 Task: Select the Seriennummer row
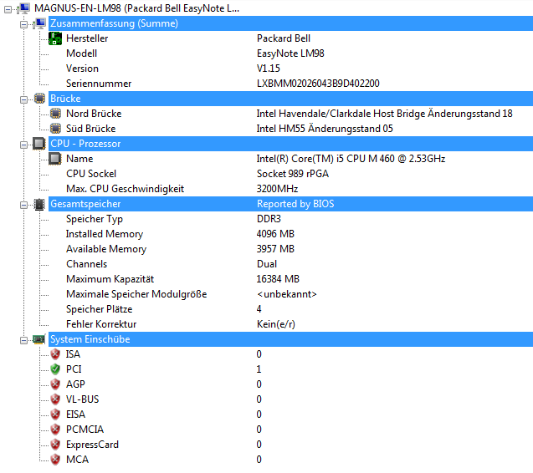click(290, 84)
